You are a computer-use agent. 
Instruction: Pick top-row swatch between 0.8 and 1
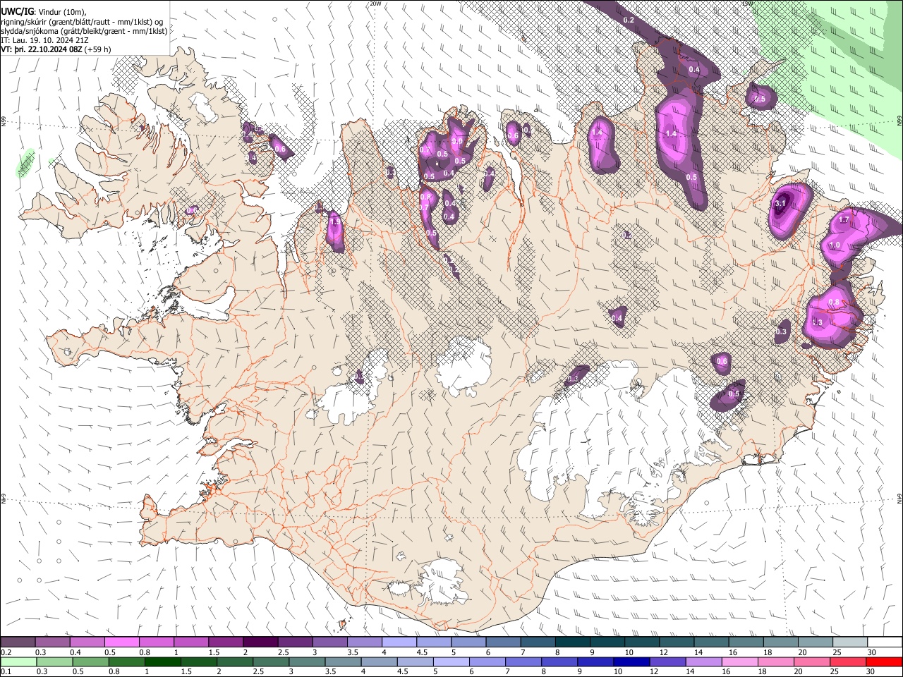(156, 642)
